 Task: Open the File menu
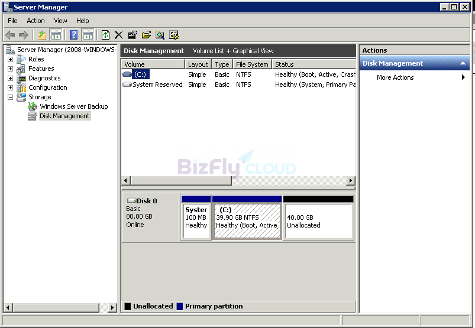click(12, 21)
